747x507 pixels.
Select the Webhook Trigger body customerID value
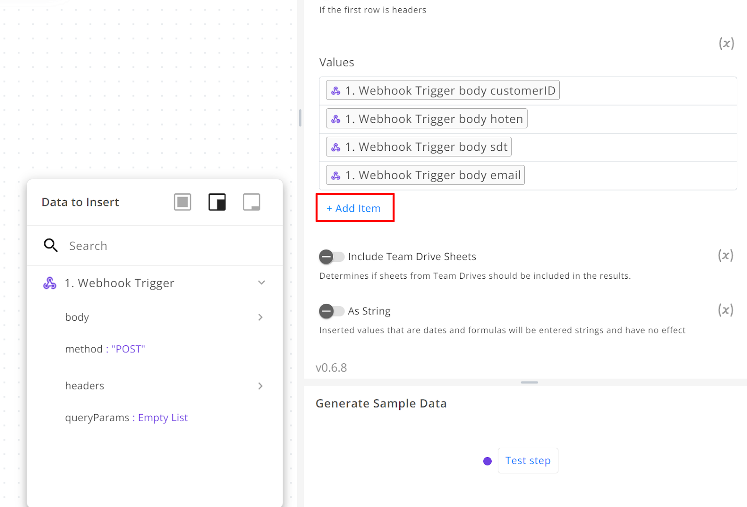tap(443, 91)
